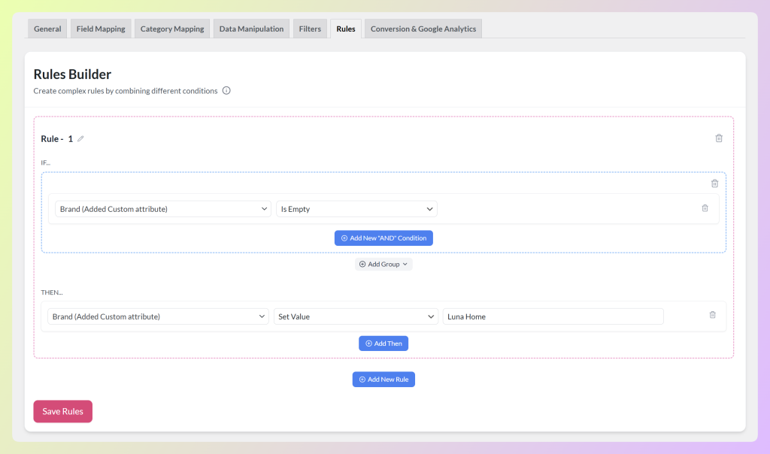Add a new AND condition

tap(383, 238)
